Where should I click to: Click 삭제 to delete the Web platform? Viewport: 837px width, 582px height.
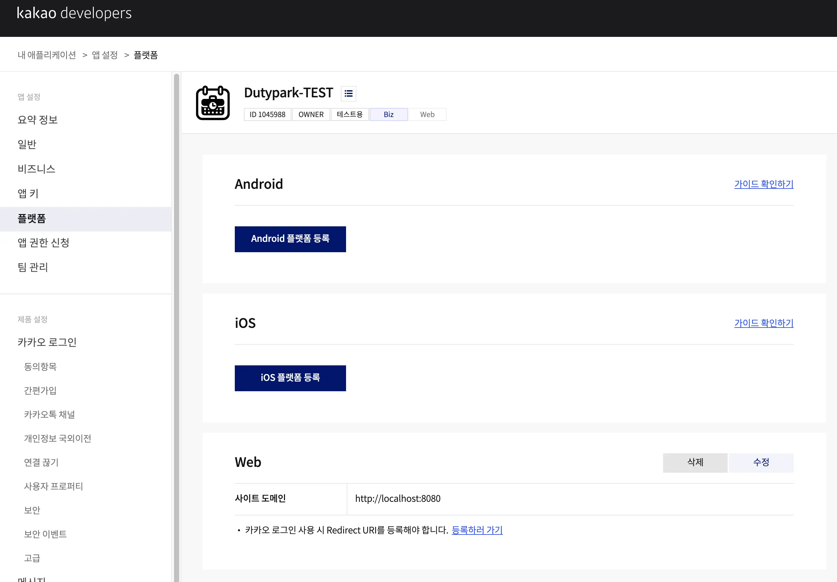695,462
